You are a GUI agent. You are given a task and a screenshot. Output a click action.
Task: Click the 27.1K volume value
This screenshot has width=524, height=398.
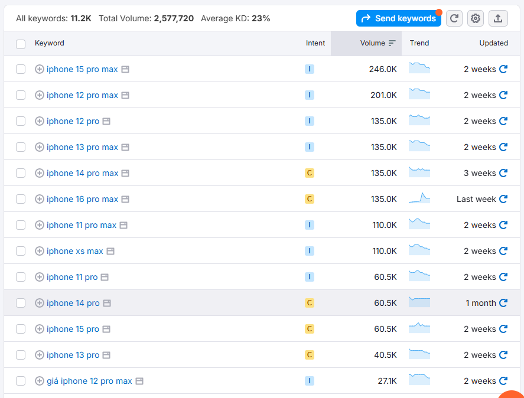[x=388, y=381]
